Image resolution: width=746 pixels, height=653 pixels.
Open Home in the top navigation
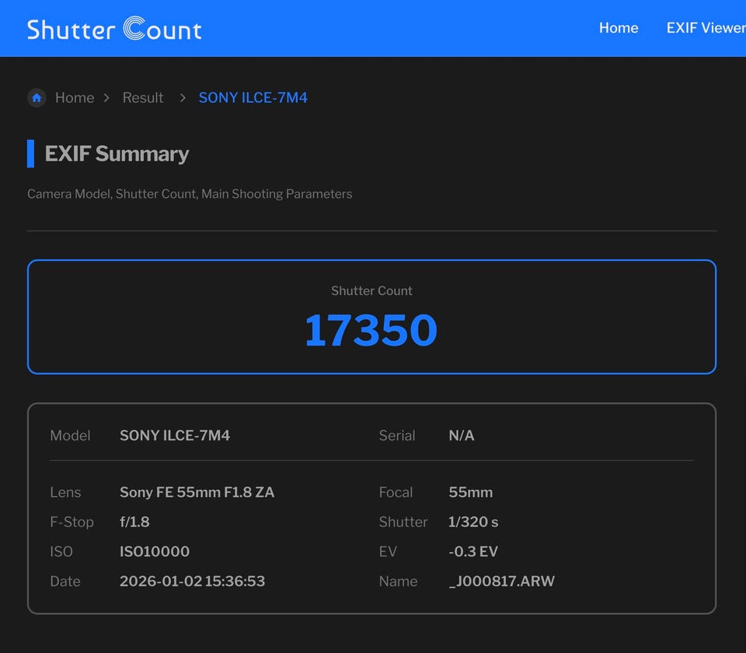point(618,28)
